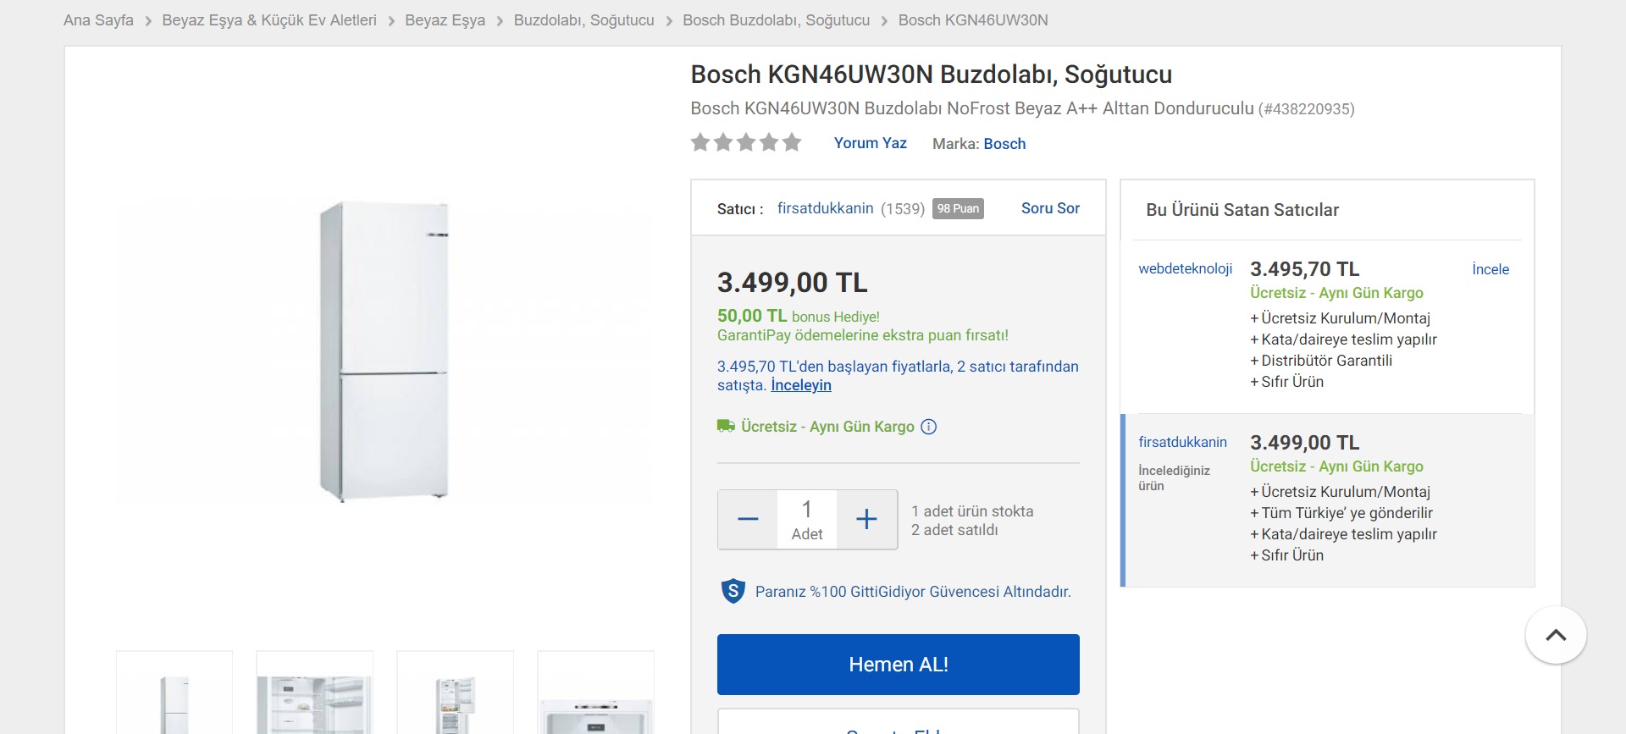Open the webdeteknoloji seller link

[1185, 268]
